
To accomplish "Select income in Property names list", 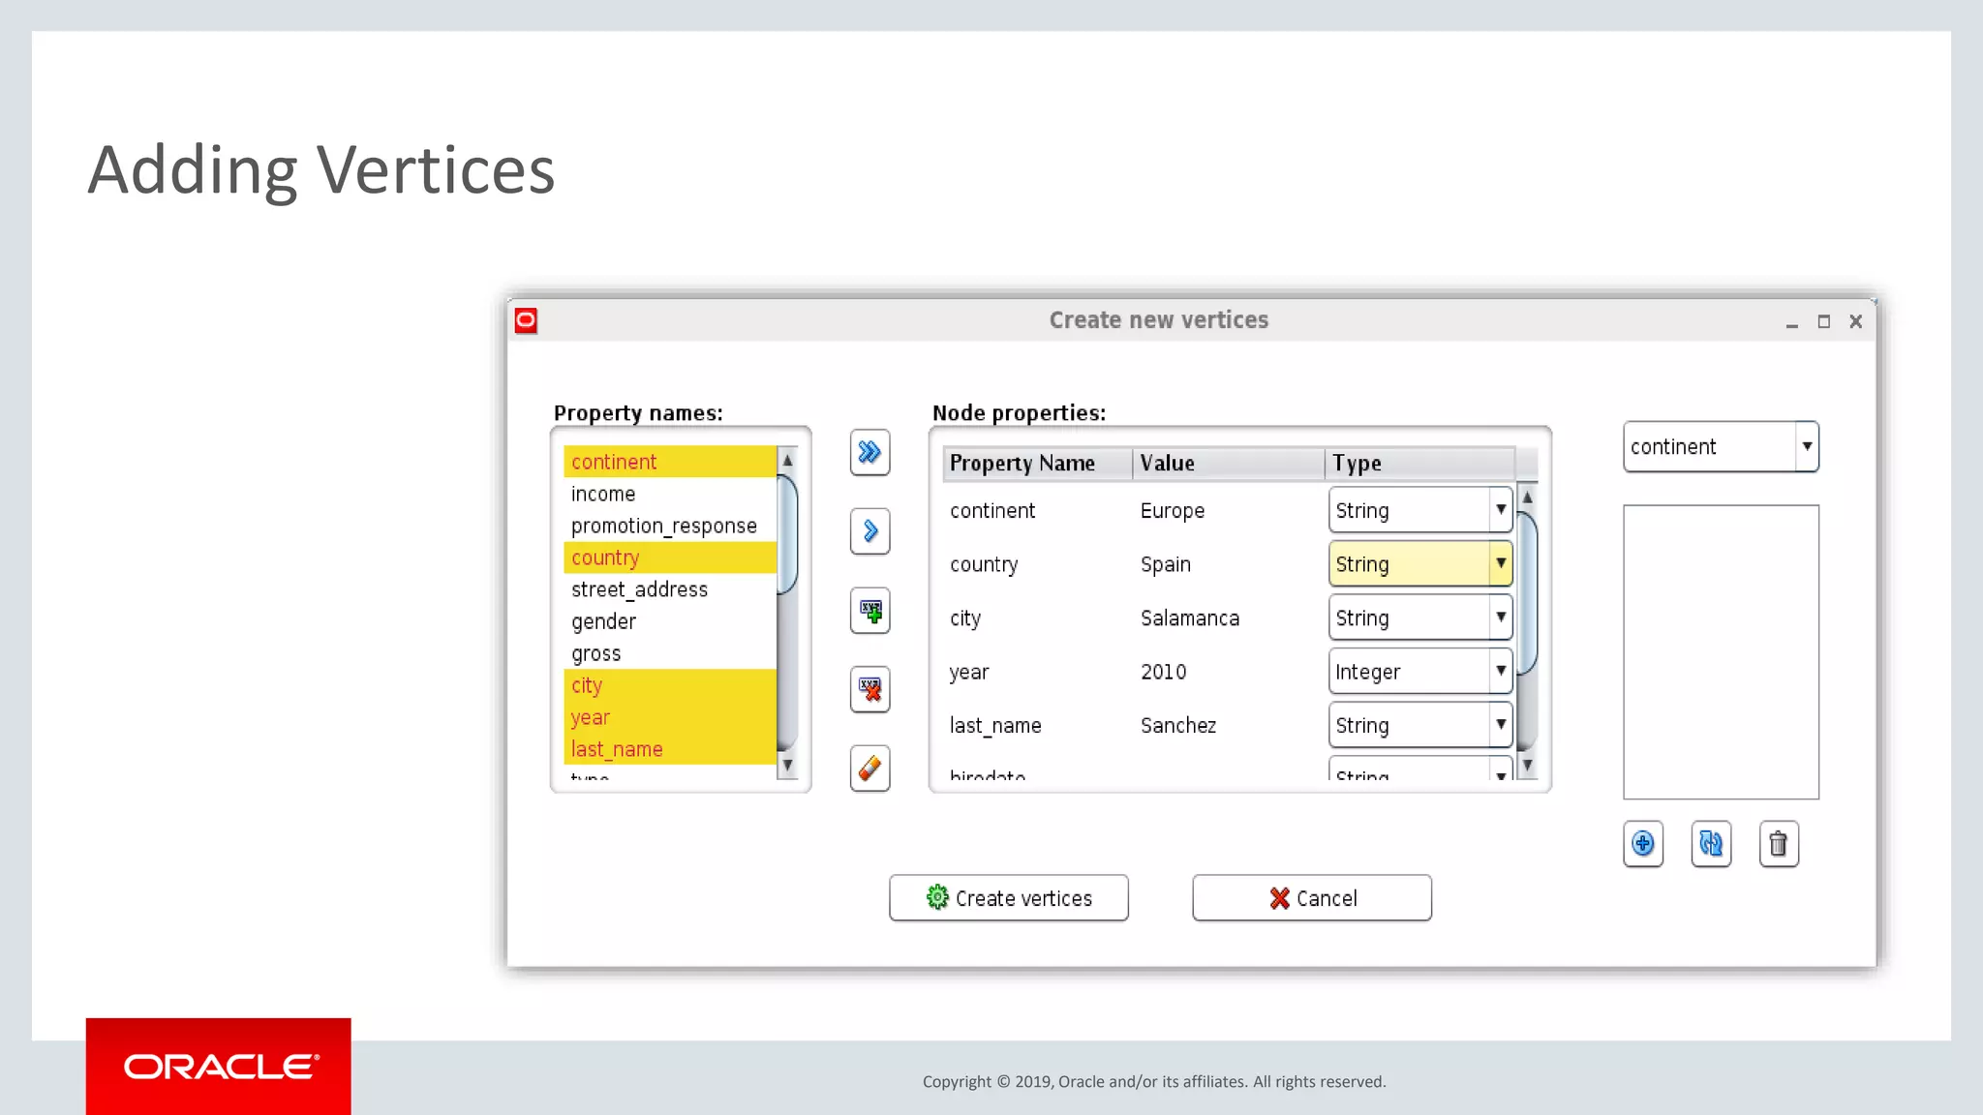I will click(x=603, y=495).
